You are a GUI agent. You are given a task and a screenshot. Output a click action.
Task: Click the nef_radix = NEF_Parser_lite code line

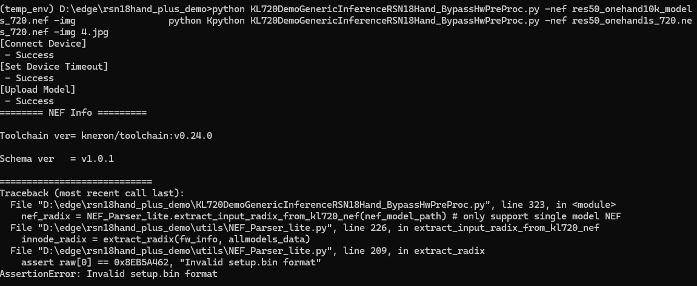click(321, 217)
